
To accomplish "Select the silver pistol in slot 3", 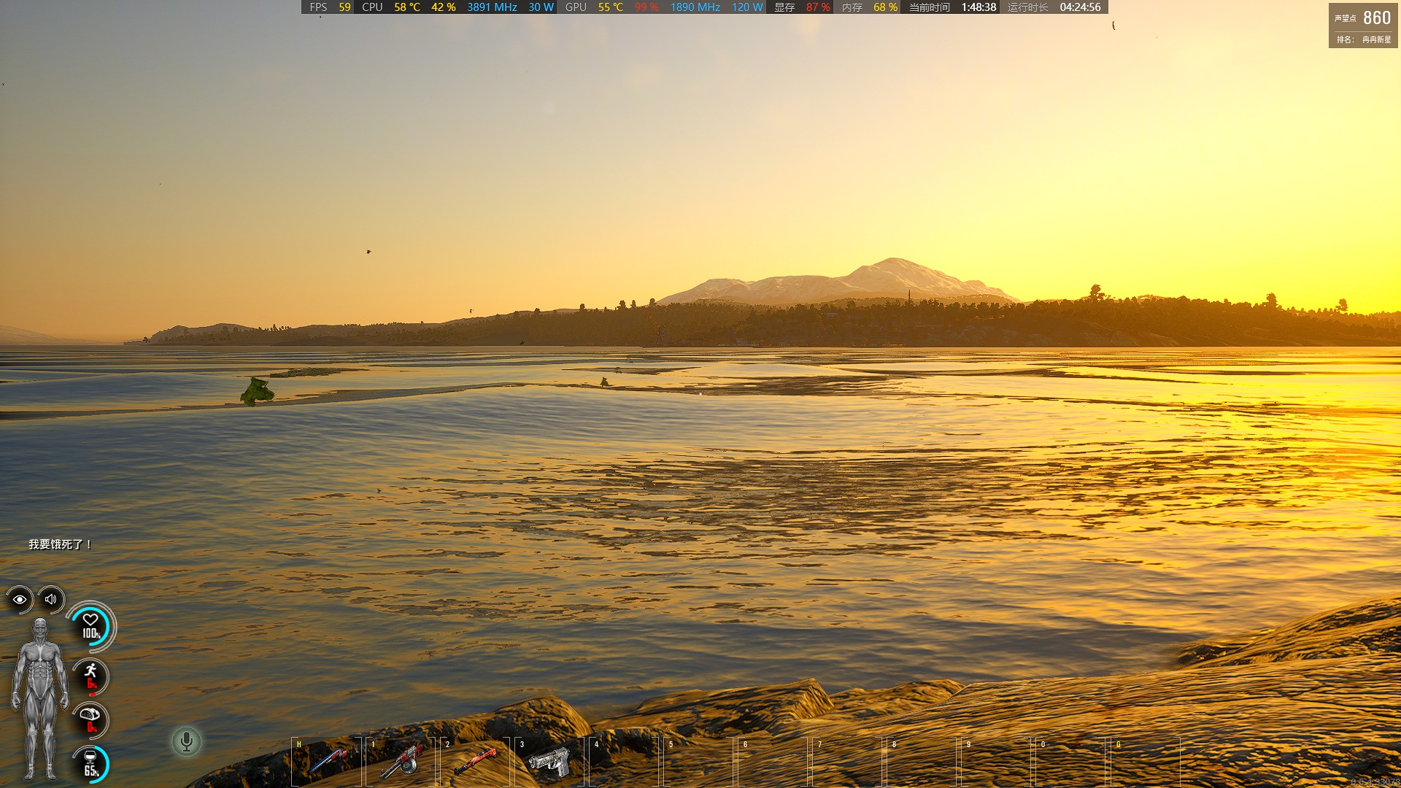I will 549,762.
